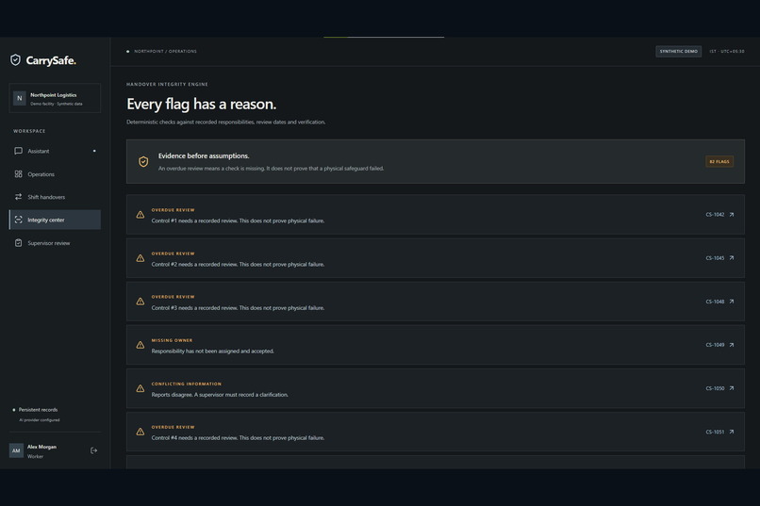
Task: Click the Northpoint Logistics facility name in the sidebar
Action: click(54, 95)
